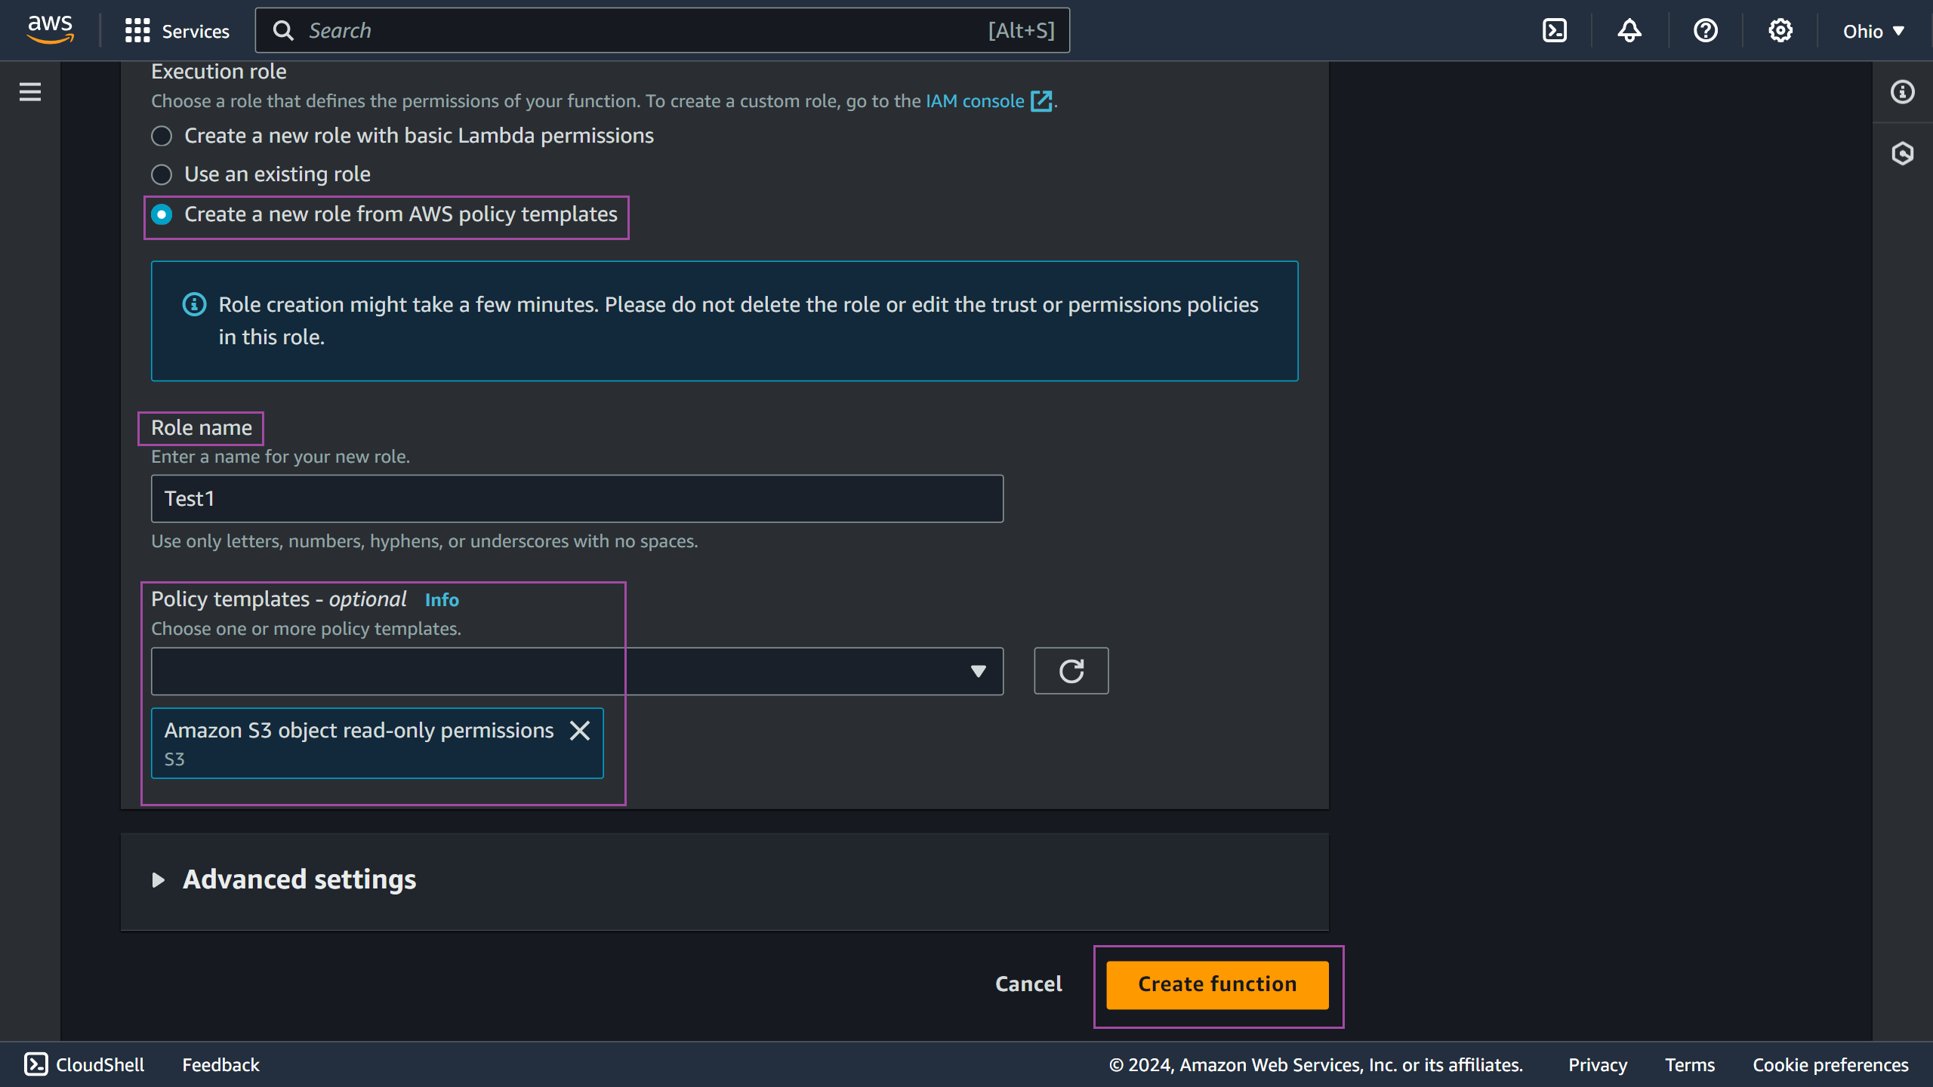Select Create a new role with basic Lambda permissions
1933x1087 pixels.
coord(162,136)
